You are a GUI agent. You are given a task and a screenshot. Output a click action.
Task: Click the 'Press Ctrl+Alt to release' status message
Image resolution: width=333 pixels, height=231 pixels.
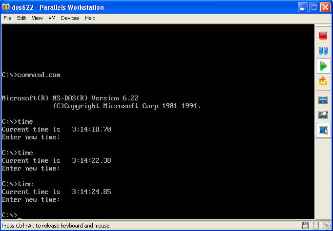click(56, 226)
